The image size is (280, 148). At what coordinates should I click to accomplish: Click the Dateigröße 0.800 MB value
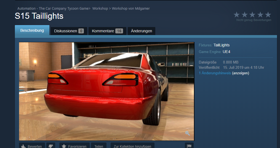[231, 62]
